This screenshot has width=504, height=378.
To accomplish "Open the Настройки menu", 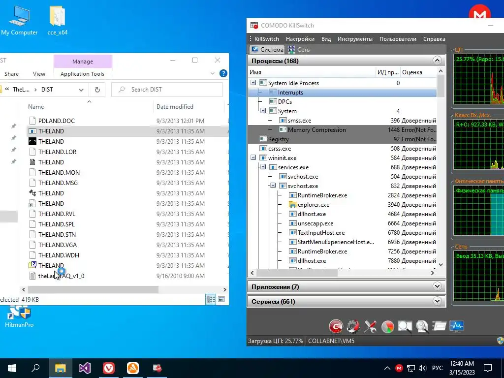I will [x=300, y=39].
